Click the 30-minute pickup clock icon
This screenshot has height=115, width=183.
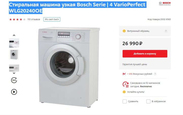[126, 85]
